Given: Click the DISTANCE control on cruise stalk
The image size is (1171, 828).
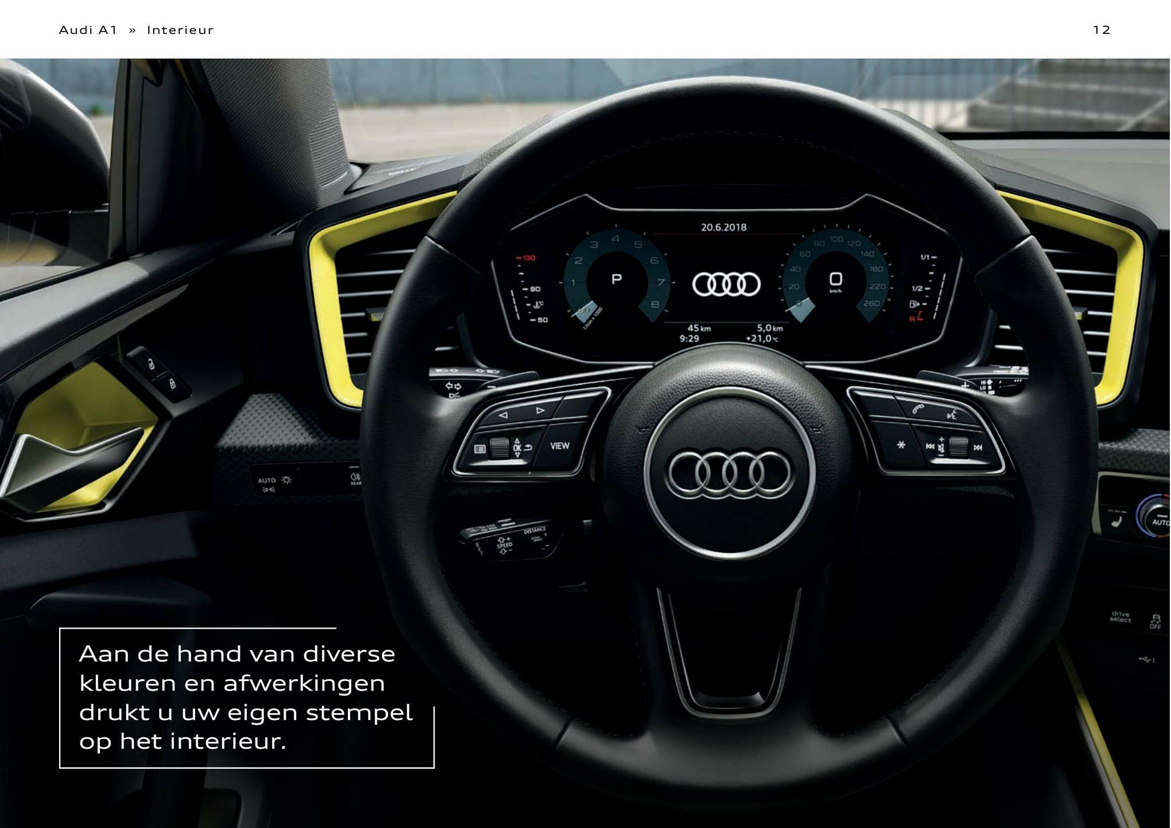Looking at the screenshot, I should pyautogui.click(x=534, y=531).
